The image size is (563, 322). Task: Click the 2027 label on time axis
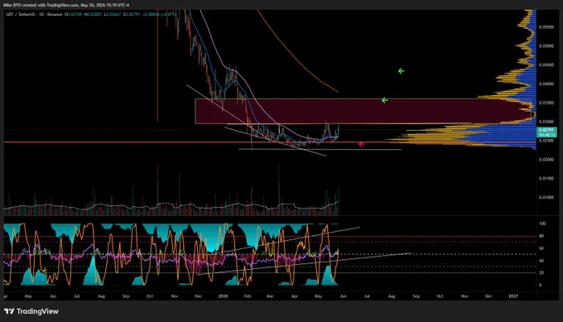pyautogui.click(x=513, y=296)
